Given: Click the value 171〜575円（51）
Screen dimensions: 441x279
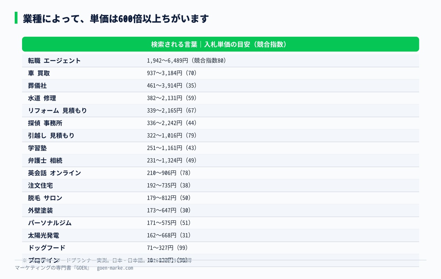Looking at the screenshot, I should click(x=169, y=223).
